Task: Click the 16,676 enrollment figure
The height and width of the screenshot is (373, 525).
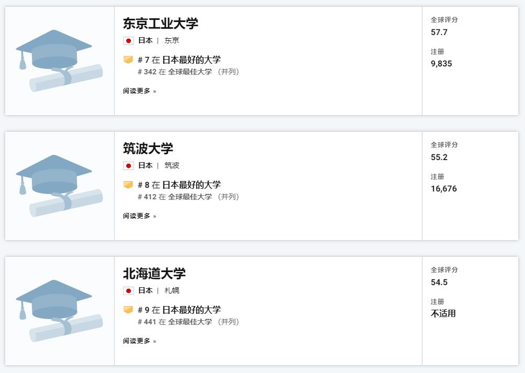Action: pyautogui.click(x=444, y=189)
